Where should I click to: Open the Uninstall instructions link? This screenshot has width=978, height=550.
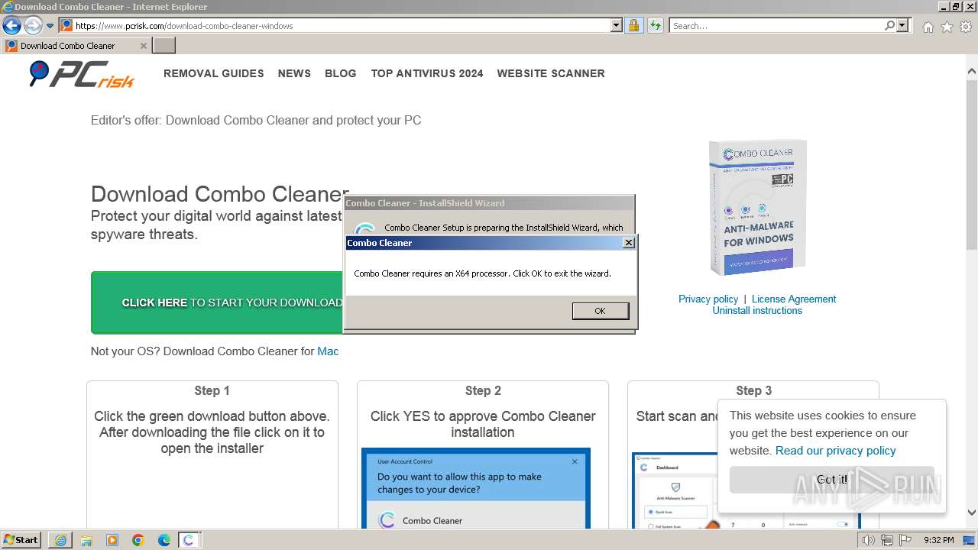(757, 310)
